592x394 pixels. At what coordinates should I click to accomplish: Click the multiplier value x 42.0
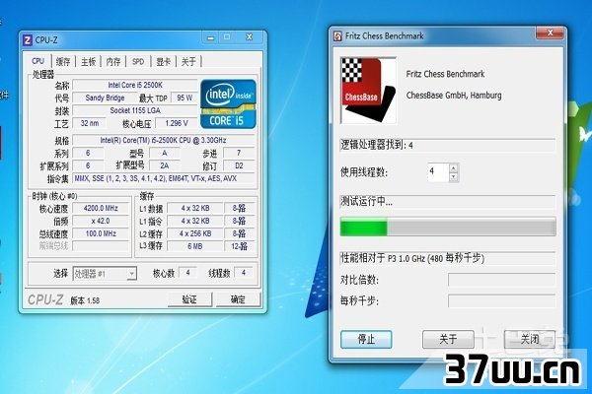tap(101, 221)
